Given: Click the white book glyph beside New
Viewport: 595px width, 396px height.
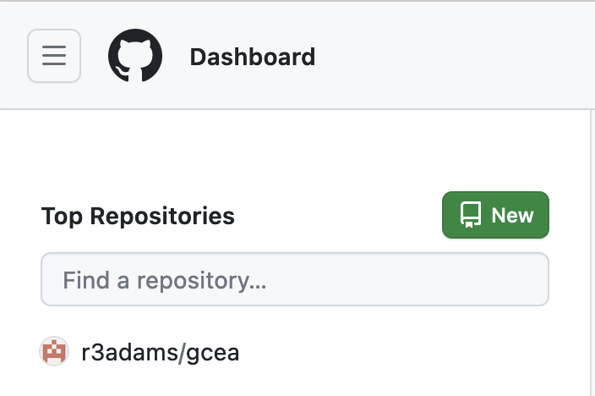Looking at the screenshot, I should coord(471,215).
